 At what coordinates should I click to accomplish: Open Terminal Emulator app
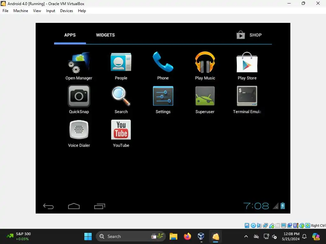point(247,99)
